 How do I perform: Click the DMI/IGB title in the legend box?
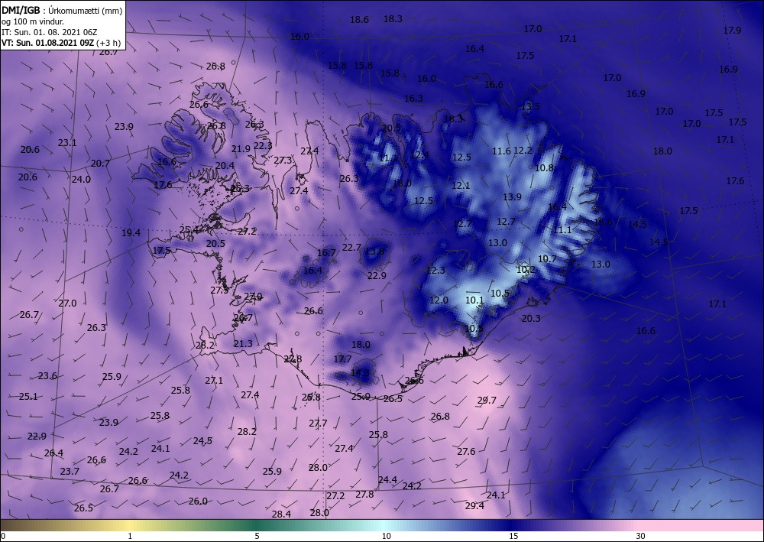click(x=21, y=10)
